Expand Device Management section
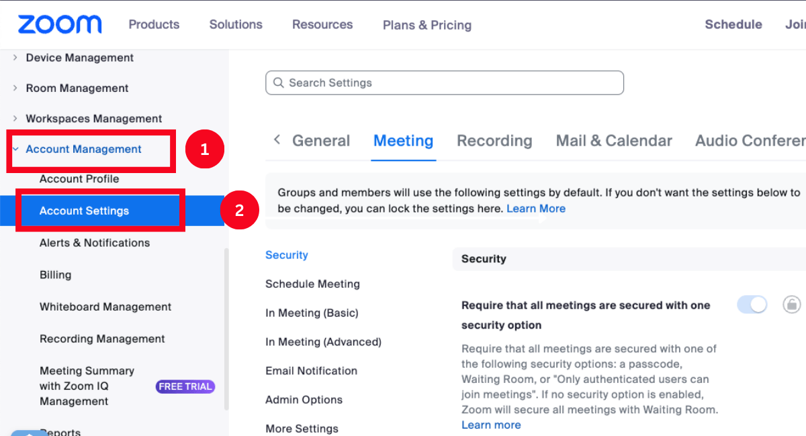Screen dimensions: 806x436 [x=15, y=58]
